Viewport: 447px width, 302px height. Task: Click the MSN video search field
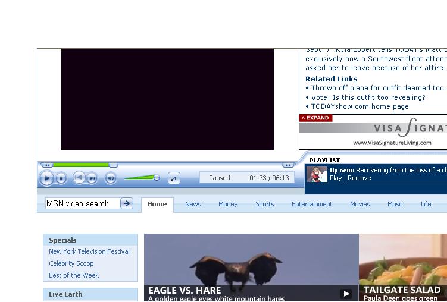(82, 203)
